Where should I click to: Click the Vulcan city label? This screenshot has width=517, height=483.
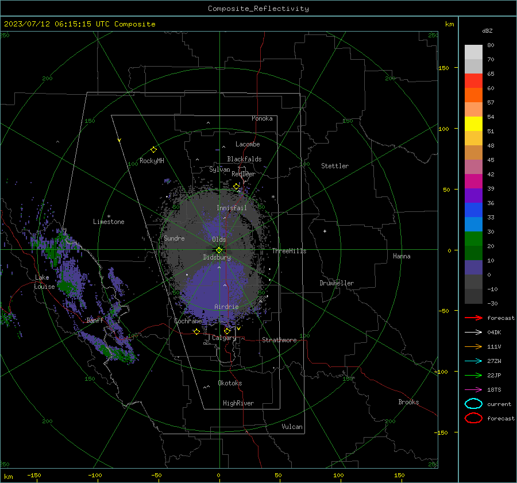coord(292,427)
